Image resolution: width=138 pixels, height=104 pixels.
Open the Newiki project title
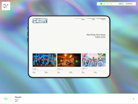tap(18, 97)
